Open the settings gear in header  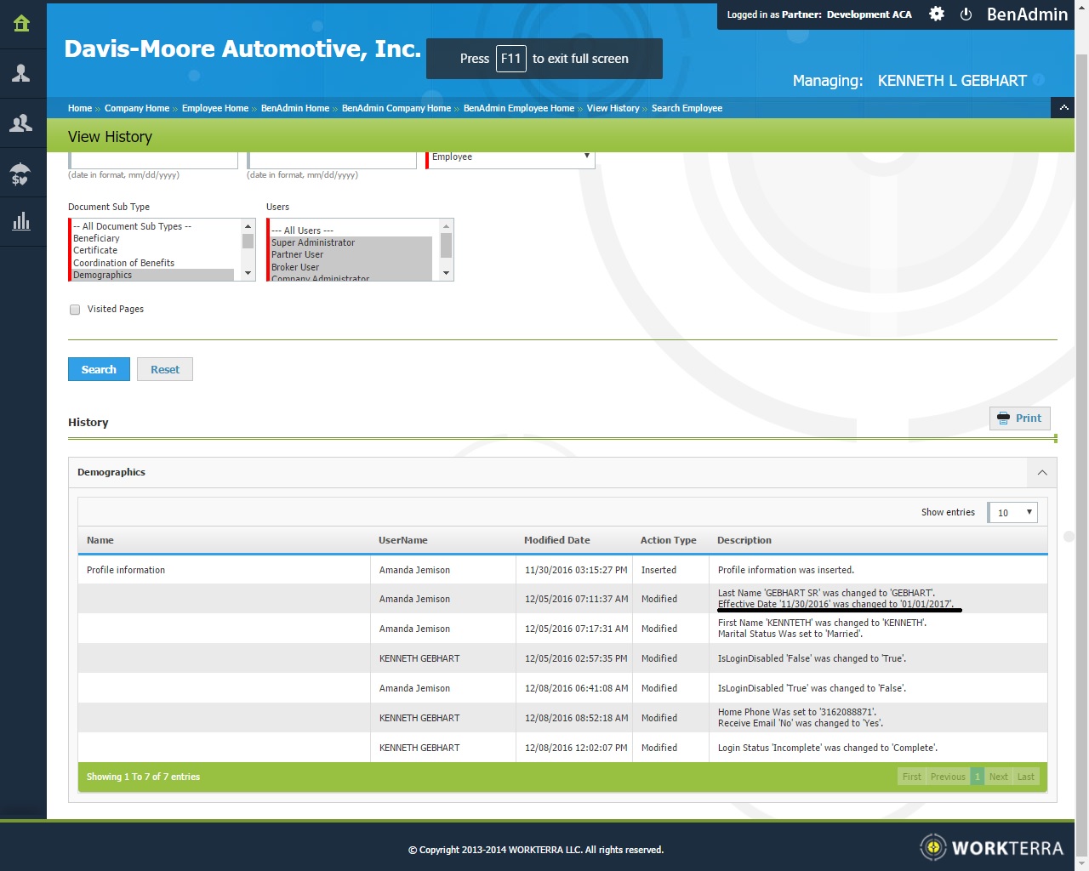coord(937,14)
